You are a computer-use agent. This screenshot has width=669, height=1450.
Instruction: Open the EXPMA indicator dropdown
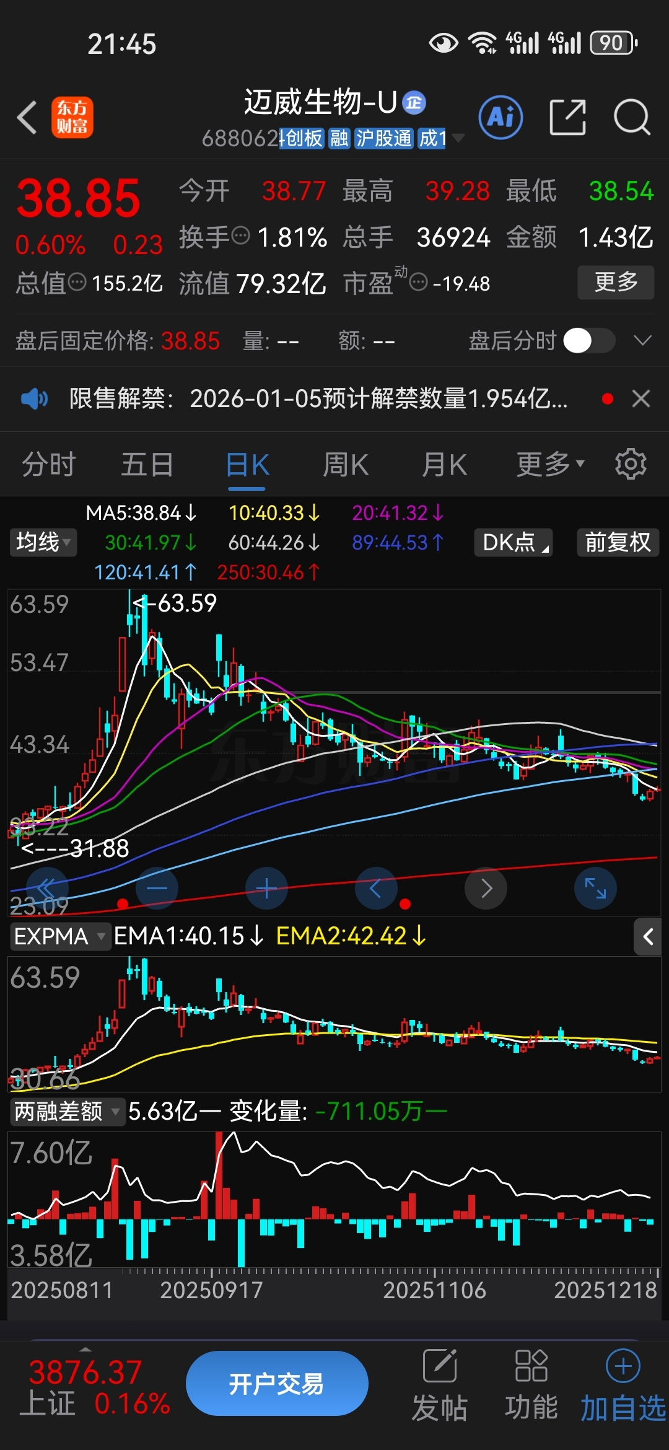[60, 936]
